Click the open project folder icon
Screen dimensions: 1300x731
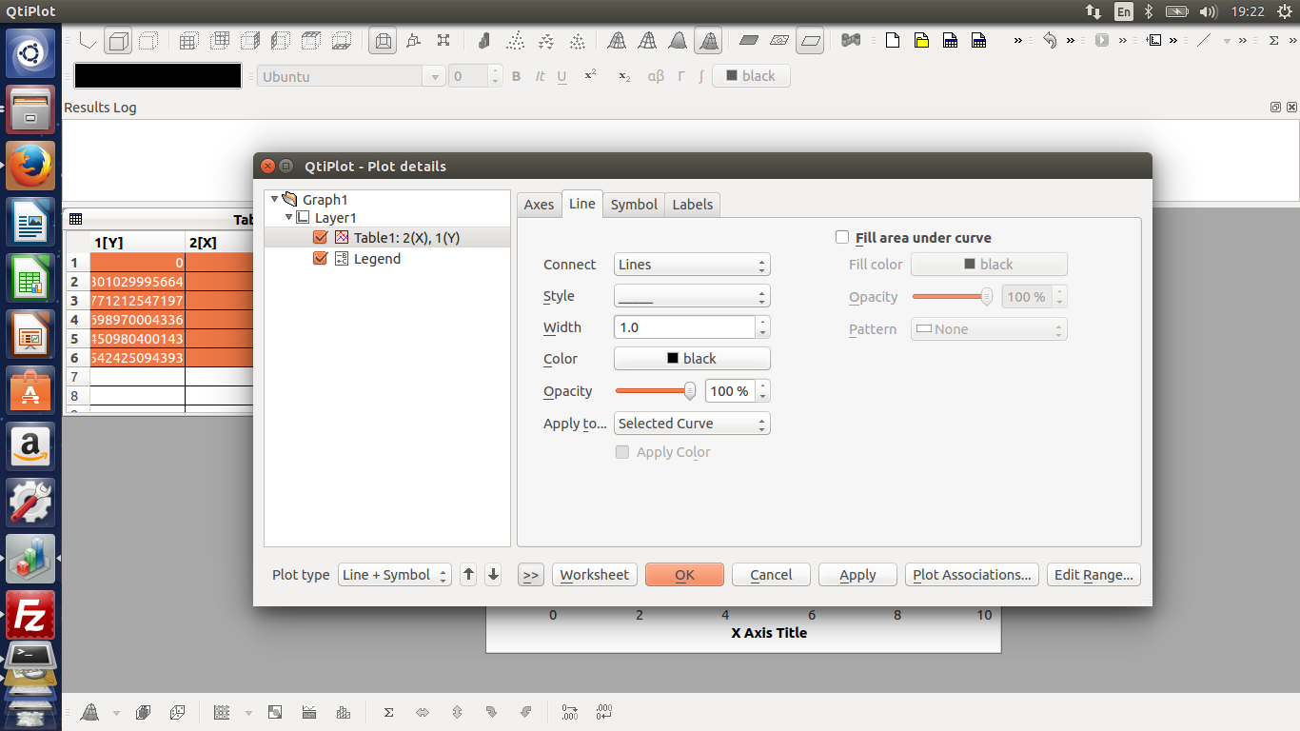(921, 41)
